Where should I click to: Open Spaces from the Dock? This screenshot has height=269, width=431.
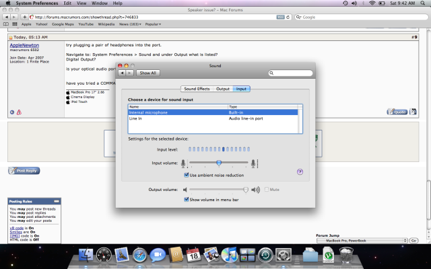[x=247, y=255]
